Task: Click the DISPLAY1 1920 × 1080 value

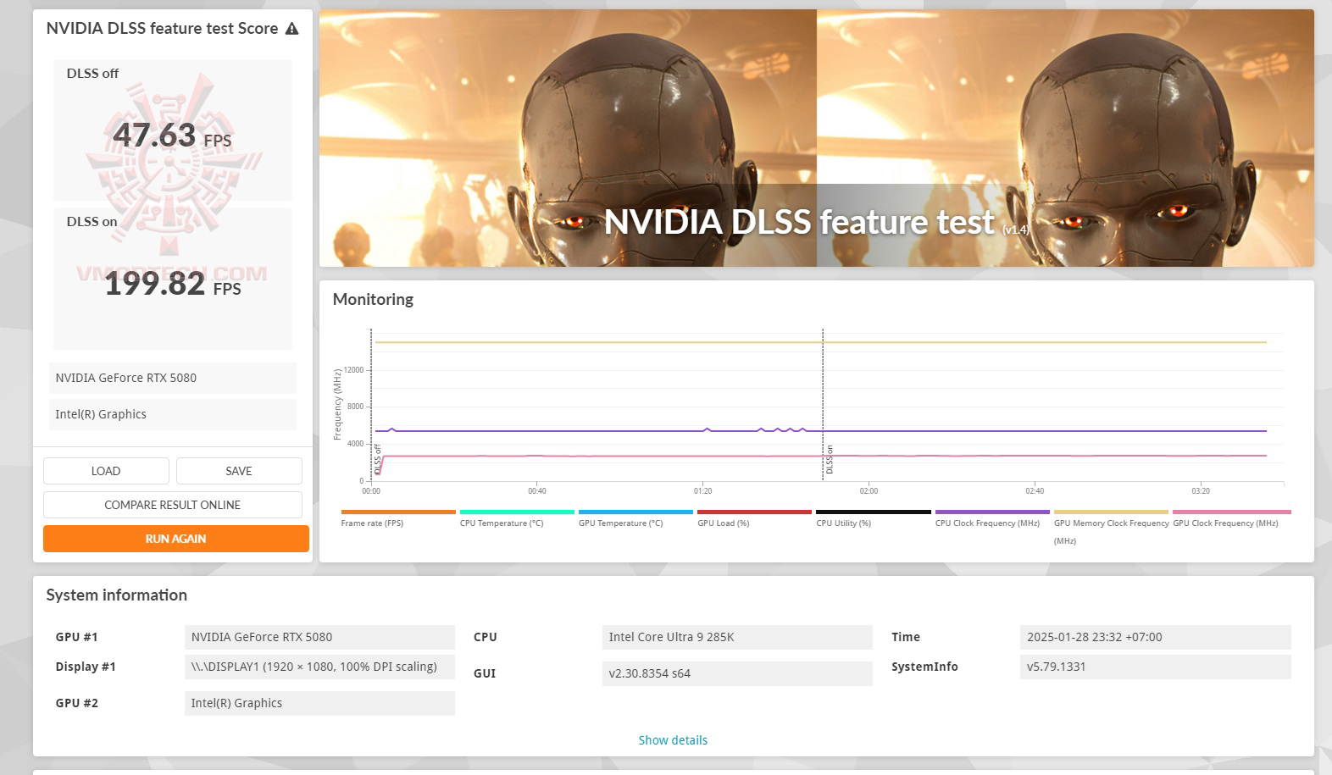Action: 319,667
